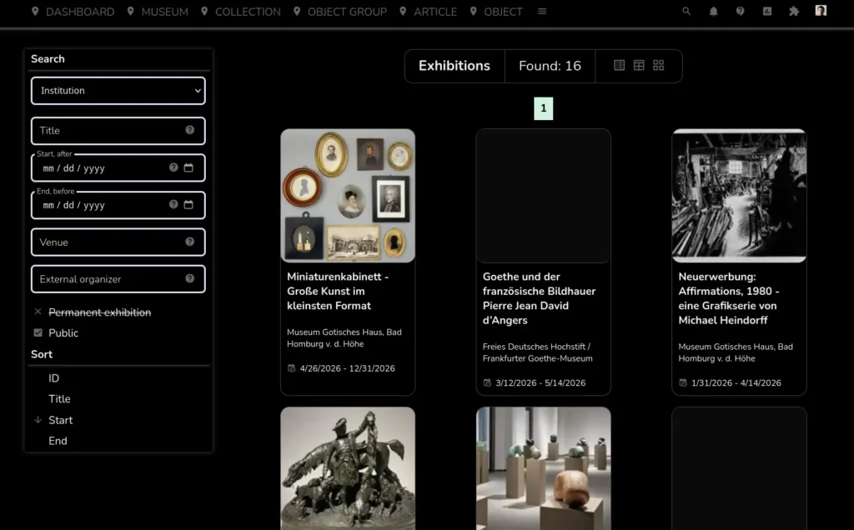Open the hamburger menu after OBJECT
Image resolution: width=854 pixels, height=530 pixels.
point(542,11)
